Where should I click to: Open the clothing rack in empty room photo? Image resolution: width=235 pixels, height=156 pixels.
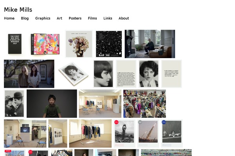click(x=90, y=133)
